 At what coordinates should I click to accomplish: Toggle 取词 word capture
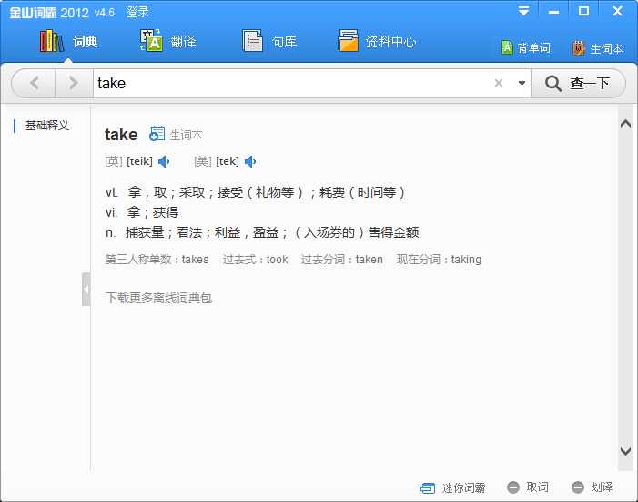coord(528,487)
